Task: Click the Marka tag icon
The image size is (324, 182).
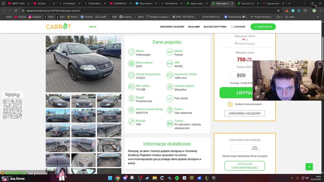Action: (x=131, y=52)
